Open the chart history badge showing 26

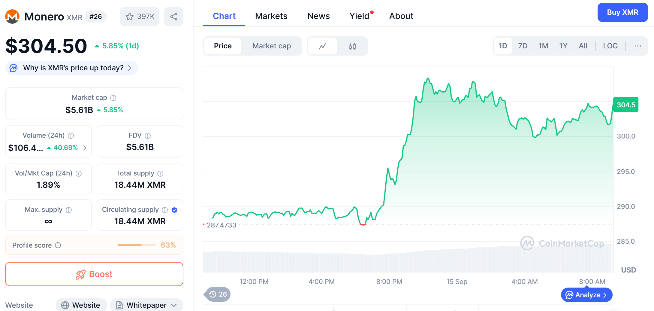218,294
